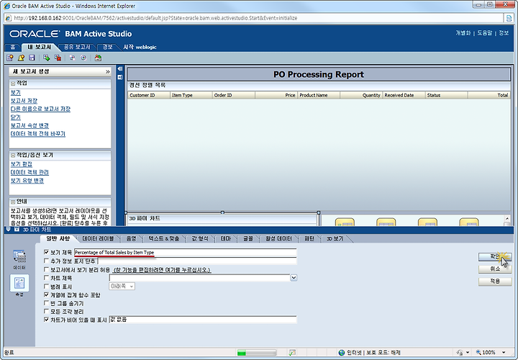Click the 확인 (OK) button
This screenshot has width=518, height=360.
click(495, 256)
